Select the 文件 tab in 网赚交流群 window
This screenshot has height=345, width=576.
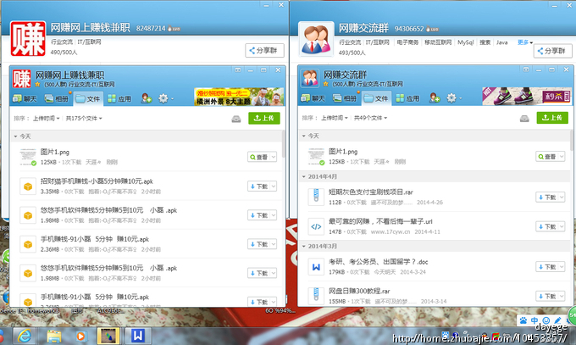[x=377, y=98]
